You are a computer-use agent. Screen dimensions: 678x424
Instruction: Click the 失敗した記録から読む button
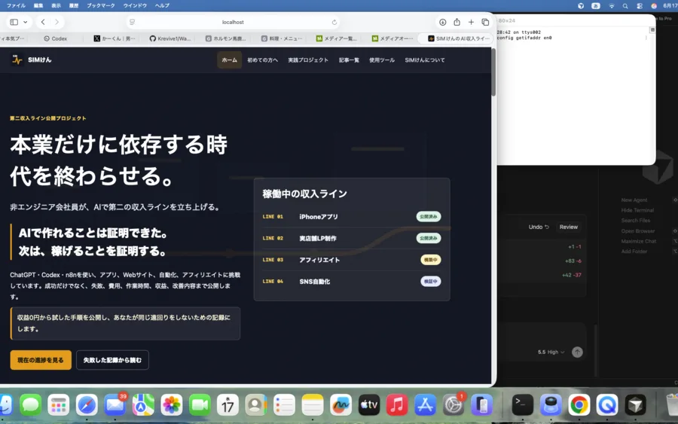[112, 360]
